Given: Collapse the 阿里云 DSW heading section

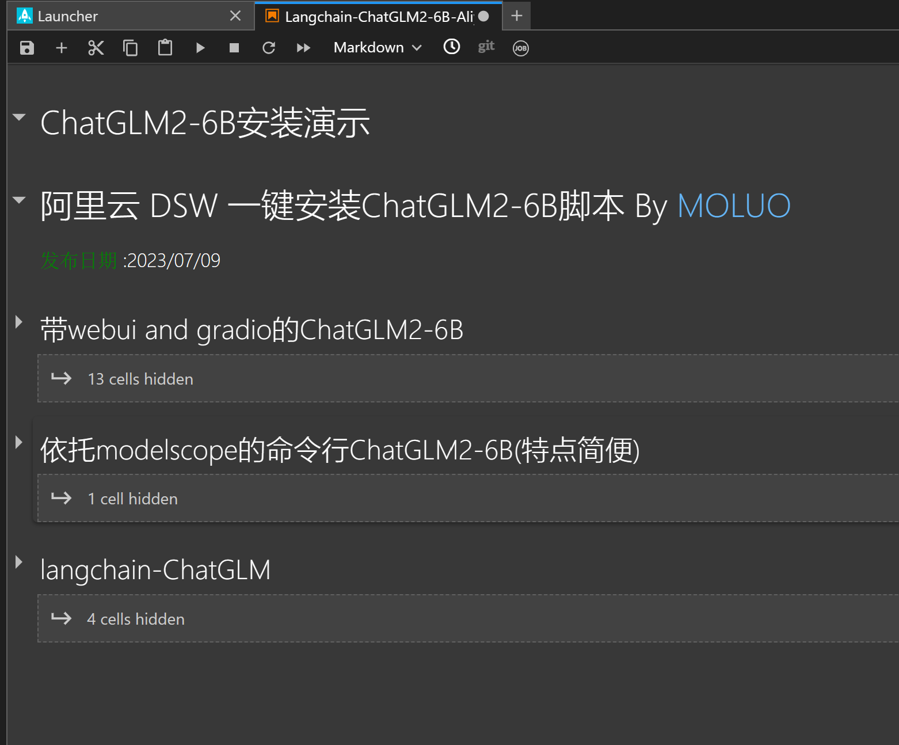Looking at the screenshot, I should pos(19,200).
